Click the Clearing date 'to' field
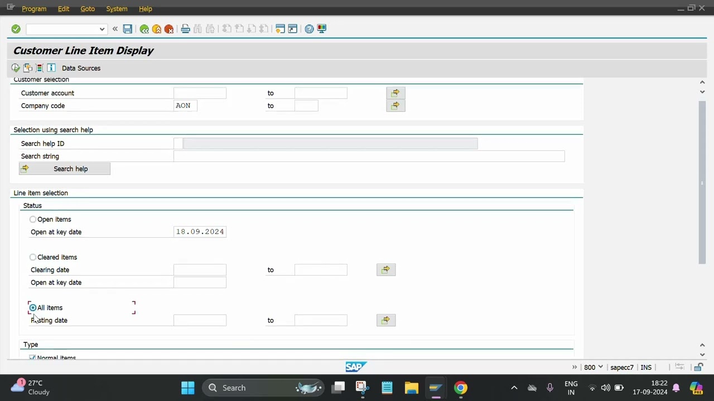 (321, 270)
